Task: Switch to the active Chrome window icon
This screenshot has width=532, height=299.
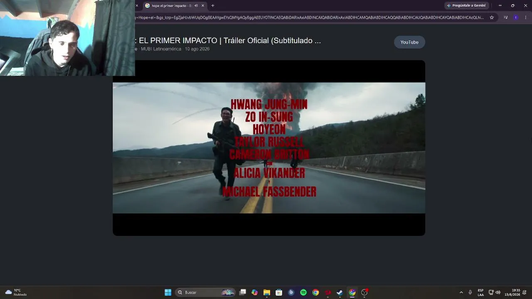Action: pyautogui.click(x=352, y=292)
